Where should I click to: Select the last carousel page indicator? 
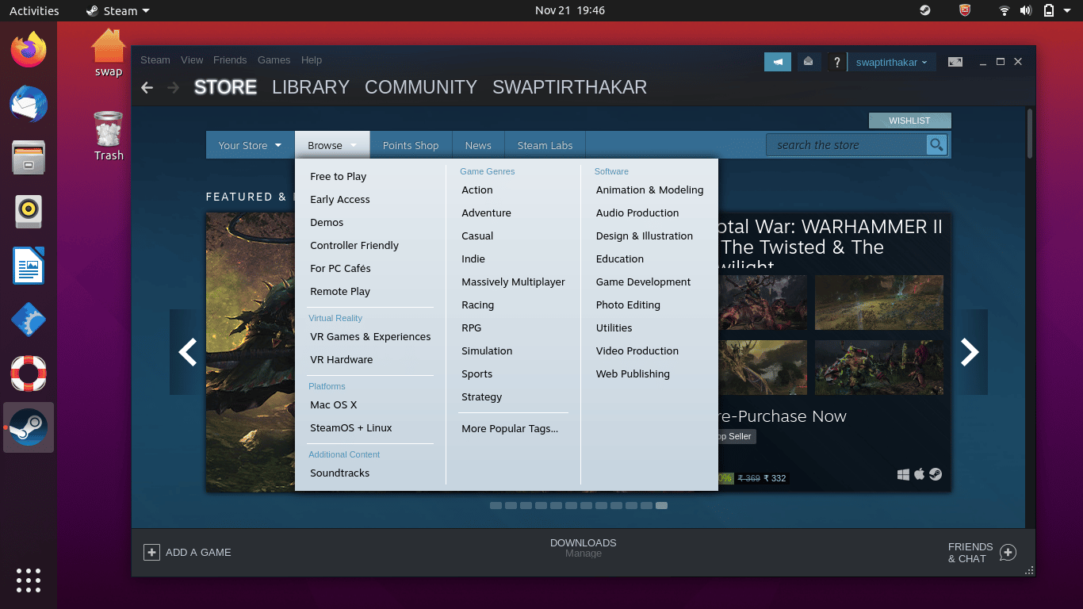pyautogui.click(x=661, y=505)
